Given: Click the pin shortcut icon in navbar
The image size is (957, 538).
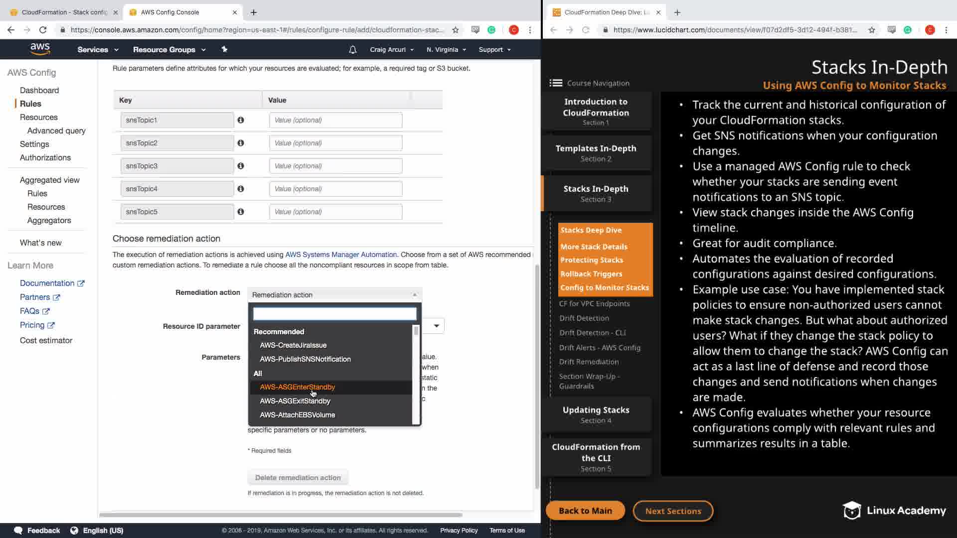Looking at the screenshot, I should [x=224, y=49].
